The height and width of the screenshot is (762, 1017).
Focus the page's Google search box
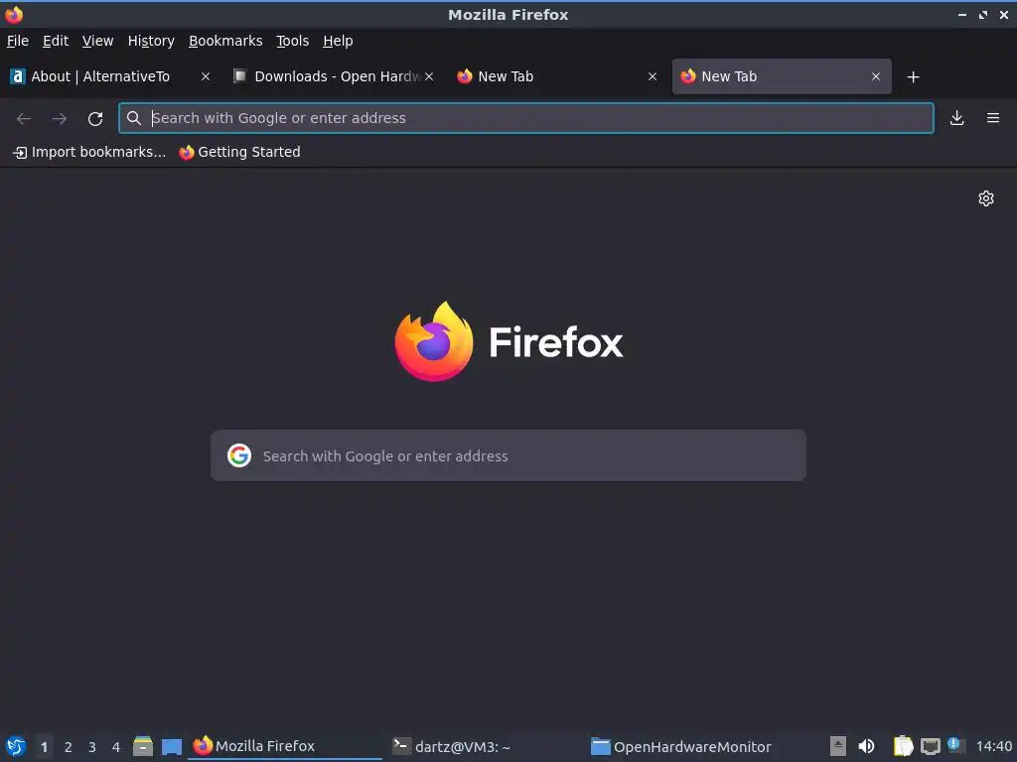508,455
